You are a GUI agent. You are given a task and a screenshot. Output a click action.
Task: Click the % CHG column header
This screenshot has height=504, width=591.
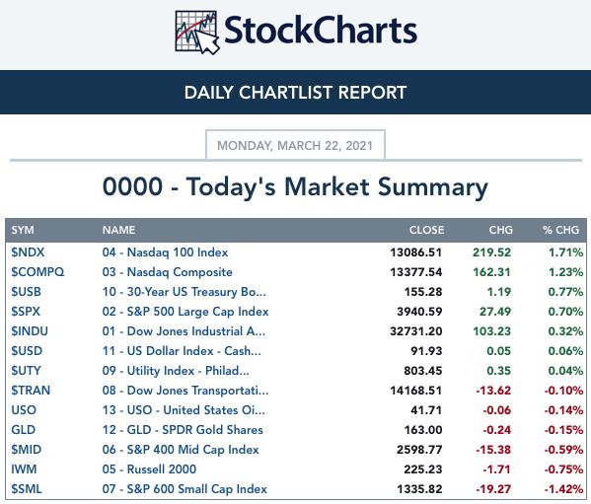tap(560, 230)
